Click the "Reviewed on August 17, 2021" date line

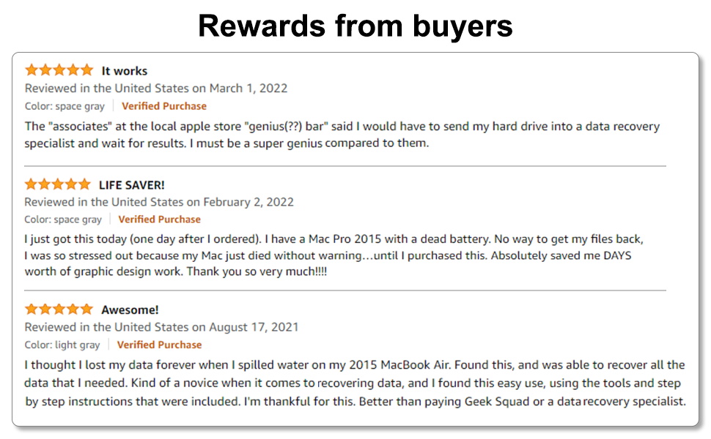click(x=161, y=327)
